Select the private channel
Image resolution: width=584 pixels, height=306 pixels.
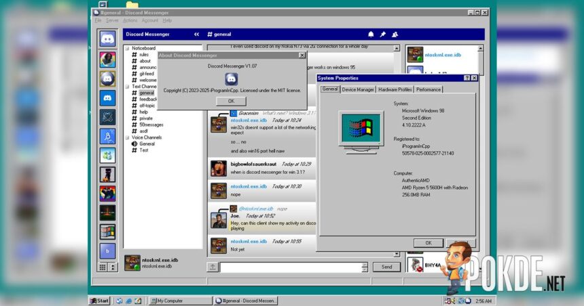click(145, 118)
